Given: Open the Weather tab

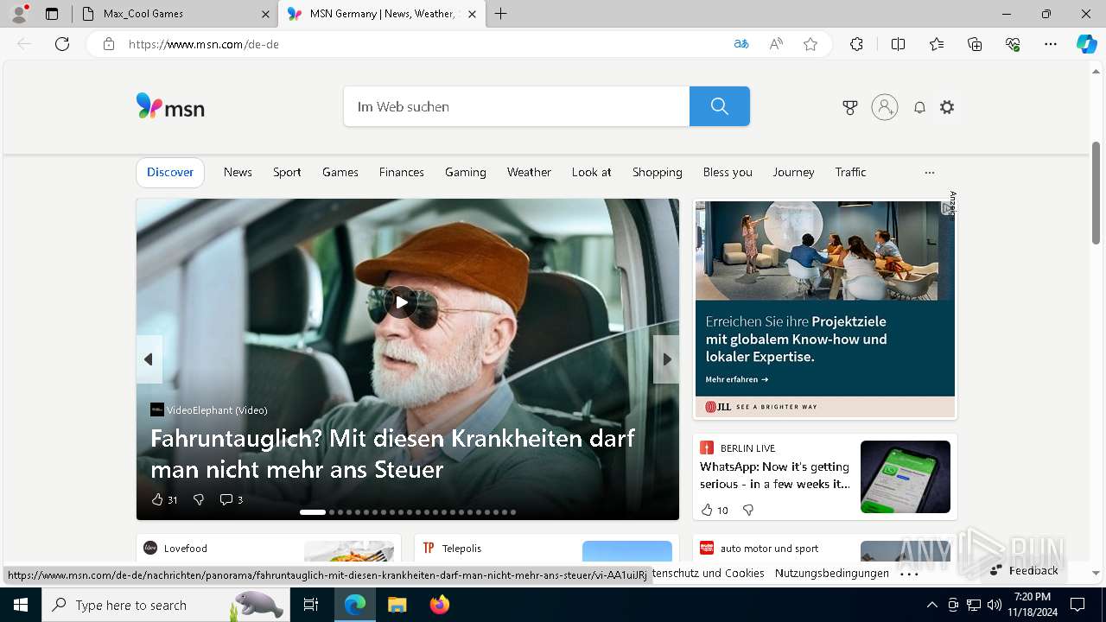Looking at the screenshot, I should (x=529, y=172).
